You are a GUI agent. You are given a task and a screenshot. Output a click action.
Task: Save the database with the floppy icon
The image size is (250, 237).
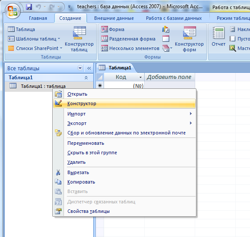[x=29, y=7]
